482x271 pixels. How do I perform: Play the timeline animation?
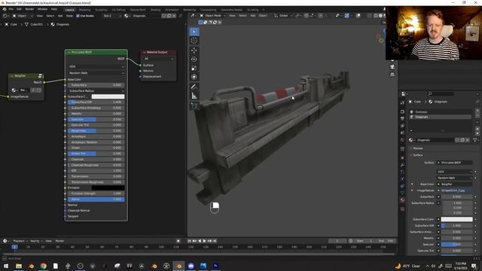point(204,241)
